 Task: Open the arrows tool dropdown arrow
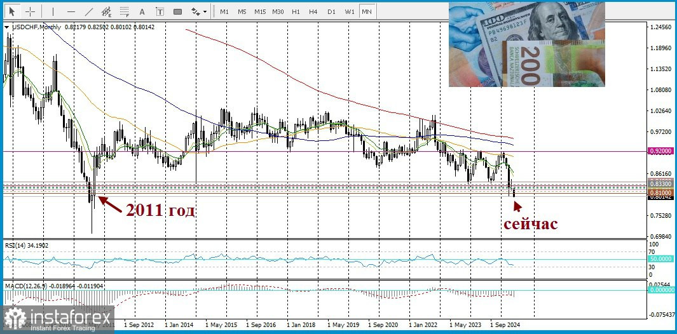click(x=205, y=12)
